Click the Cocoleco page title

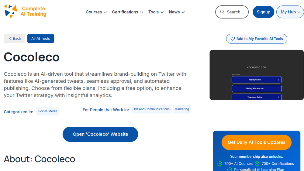pyautogui.click(x=32, y=57)
